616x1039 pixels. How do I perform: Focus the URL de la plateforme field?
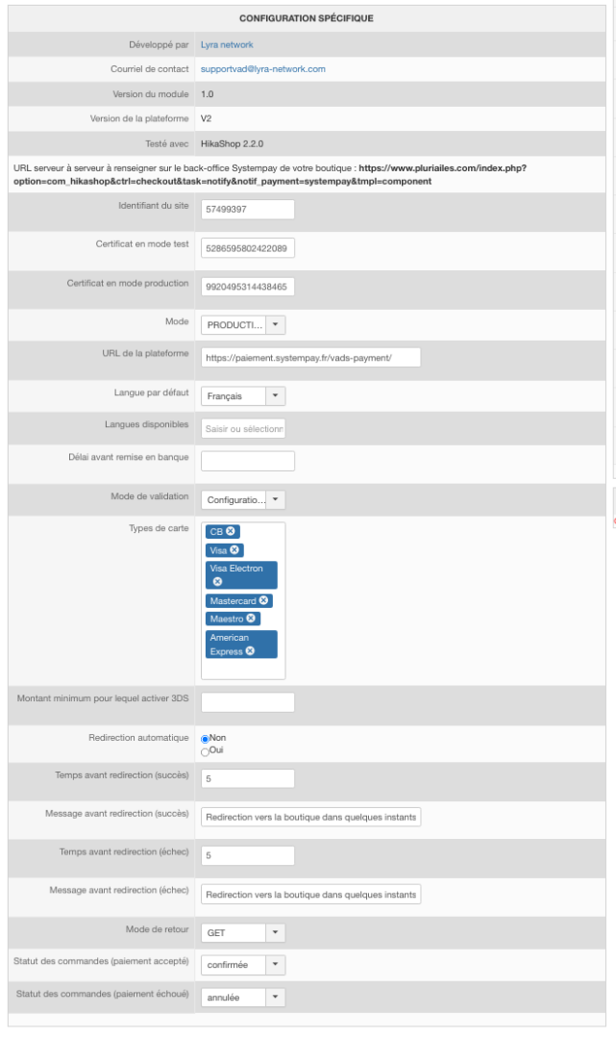310,358
